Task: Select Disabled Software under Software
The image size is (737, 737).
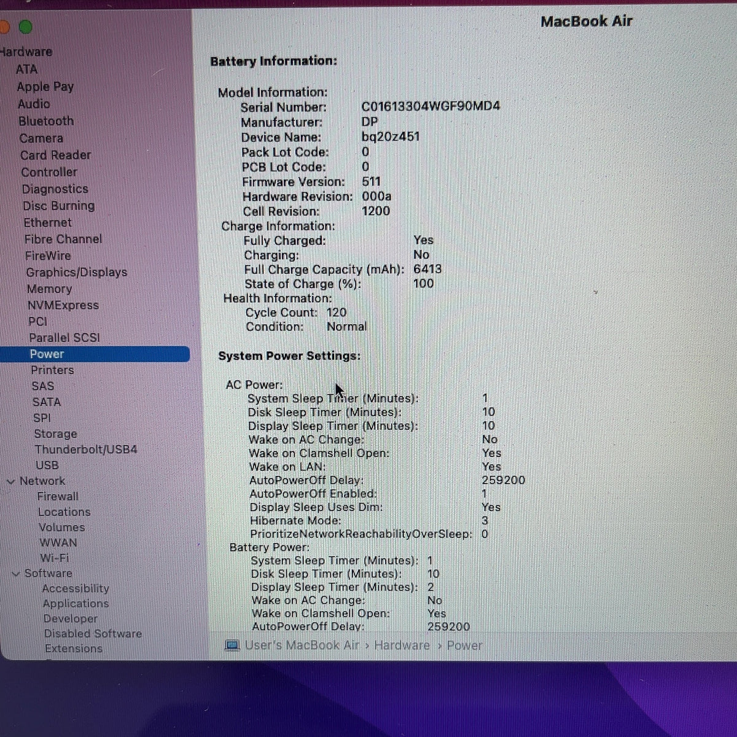Action: (93, 634)
